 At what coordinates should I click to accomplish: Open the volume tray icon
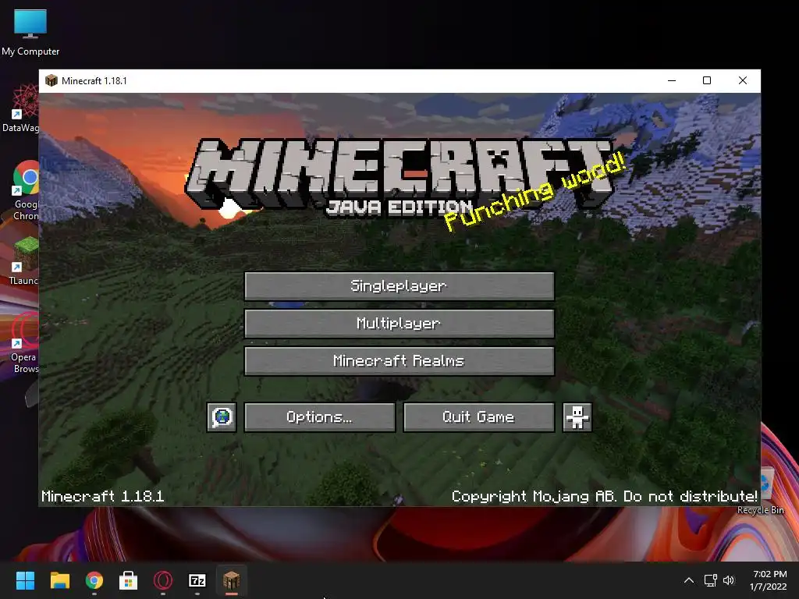[x=729, y=580]
